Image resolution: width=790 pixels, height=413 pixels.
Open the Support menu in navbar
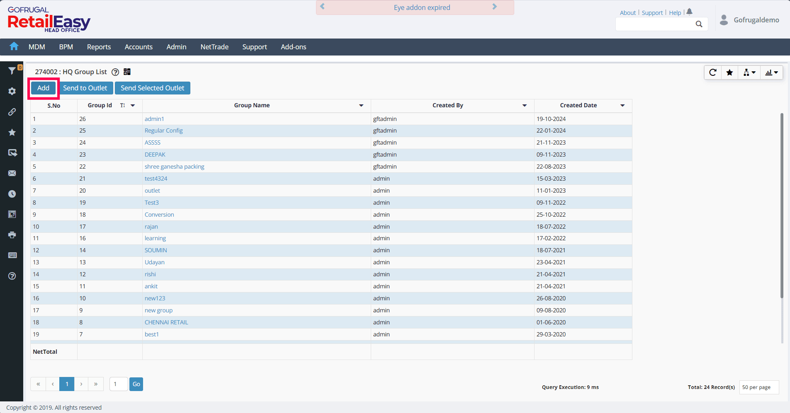coord(255,47)
